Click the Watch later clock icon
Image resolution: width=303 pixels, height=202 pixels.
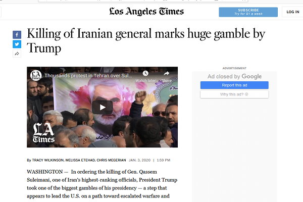point(145,73)
